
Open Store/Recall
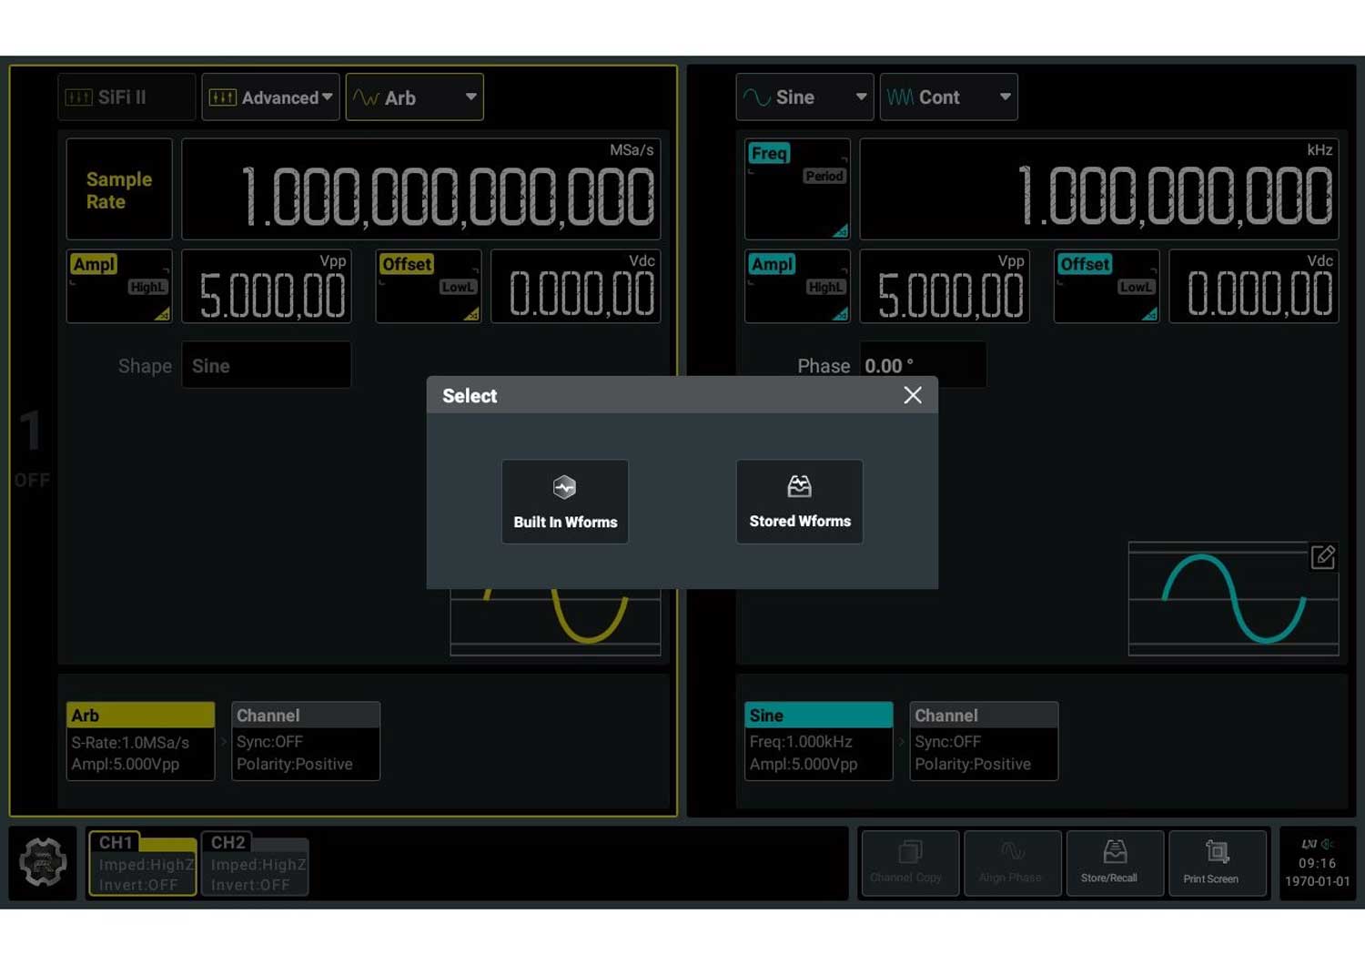click(1114, 863)
